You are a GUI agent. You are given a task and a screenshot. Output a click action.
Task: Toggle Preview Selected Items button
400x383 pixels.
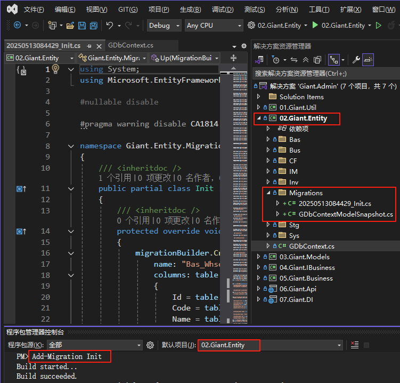(x=369, y=60)
